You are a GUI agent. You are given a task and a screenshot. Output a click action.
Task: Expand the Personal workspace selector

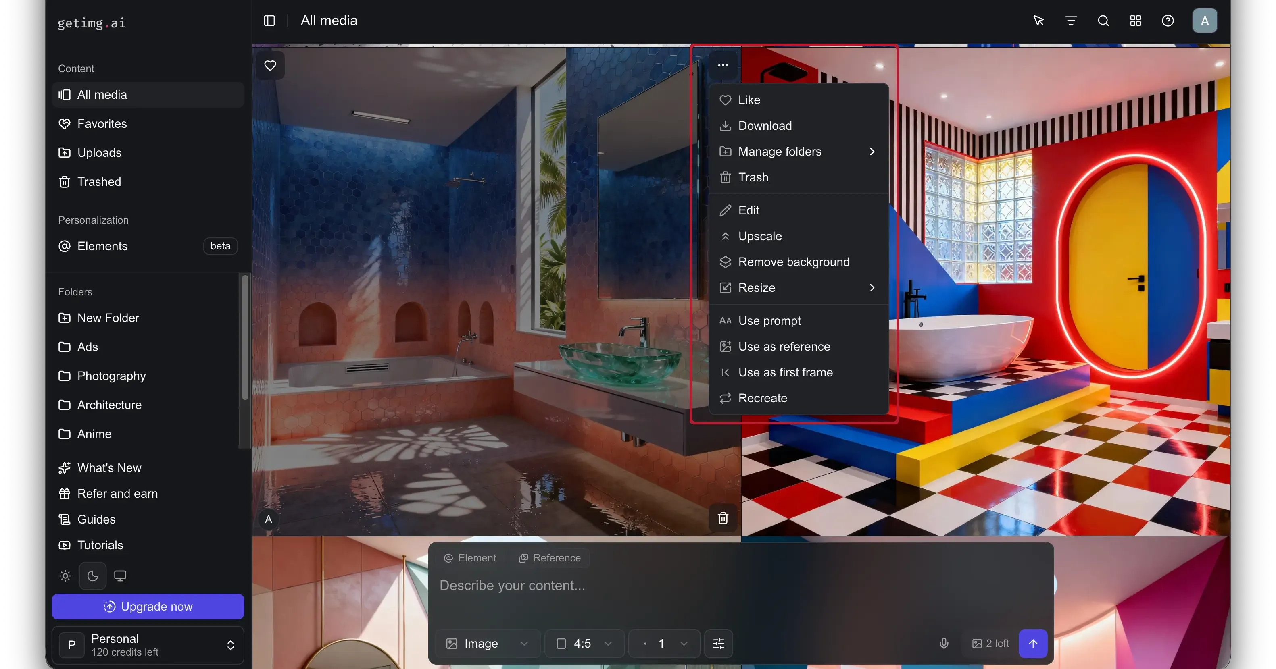pos(230,645)
